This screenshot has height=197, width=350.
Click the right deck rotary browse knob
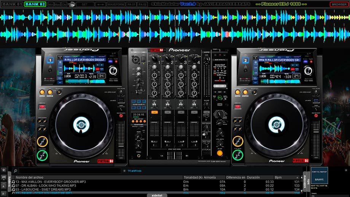pyautogui.click(x=308, y=70)
